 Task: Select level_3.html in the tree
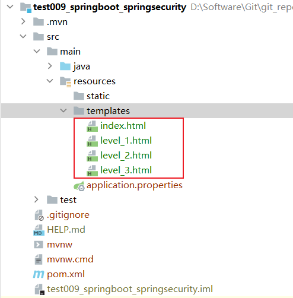pos(126,170)
